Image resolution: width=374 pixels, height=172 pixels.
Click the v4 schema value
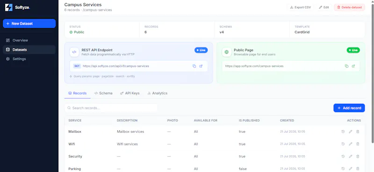[x=222, y=32]
